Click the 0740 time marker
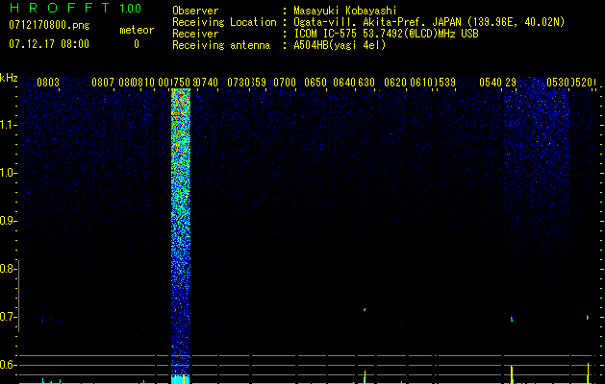Viewport: 605px width, 384px height. 208,83
